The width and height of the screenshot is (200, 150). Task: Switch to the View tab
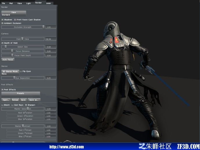tap(19, 3)
